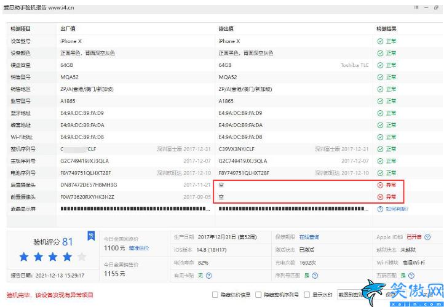The image size is (444, 307).
Task: Click the 出厂值 MQA52 sales model cell
Action: 69,77
